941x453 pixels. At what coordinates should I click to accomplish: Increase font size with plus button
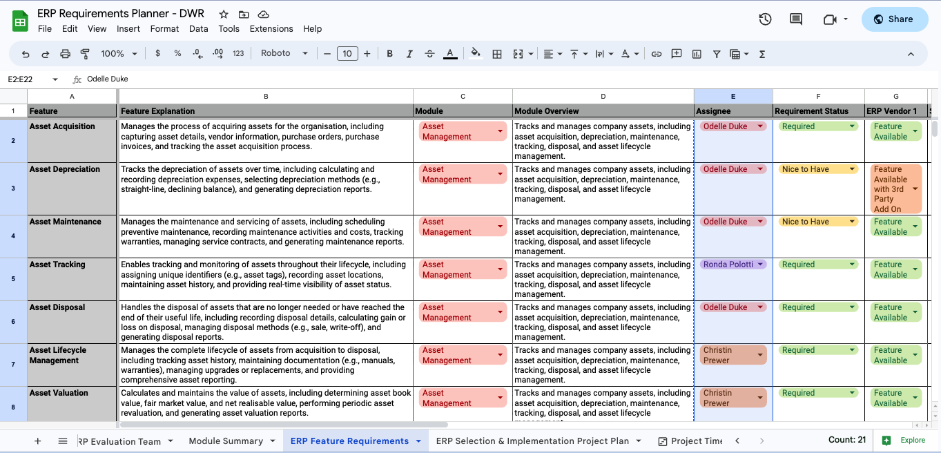367,54
